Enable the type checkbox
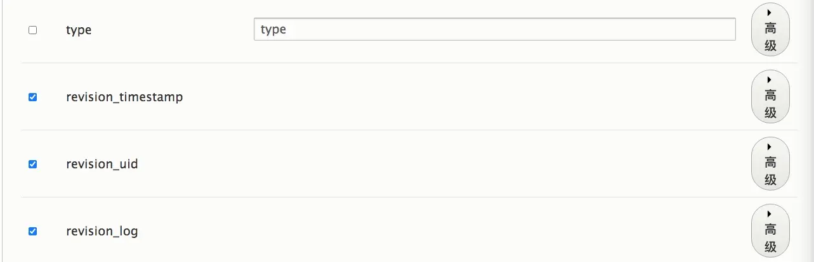Viewport: 814px width, 262px height. [x=33, y=30]
